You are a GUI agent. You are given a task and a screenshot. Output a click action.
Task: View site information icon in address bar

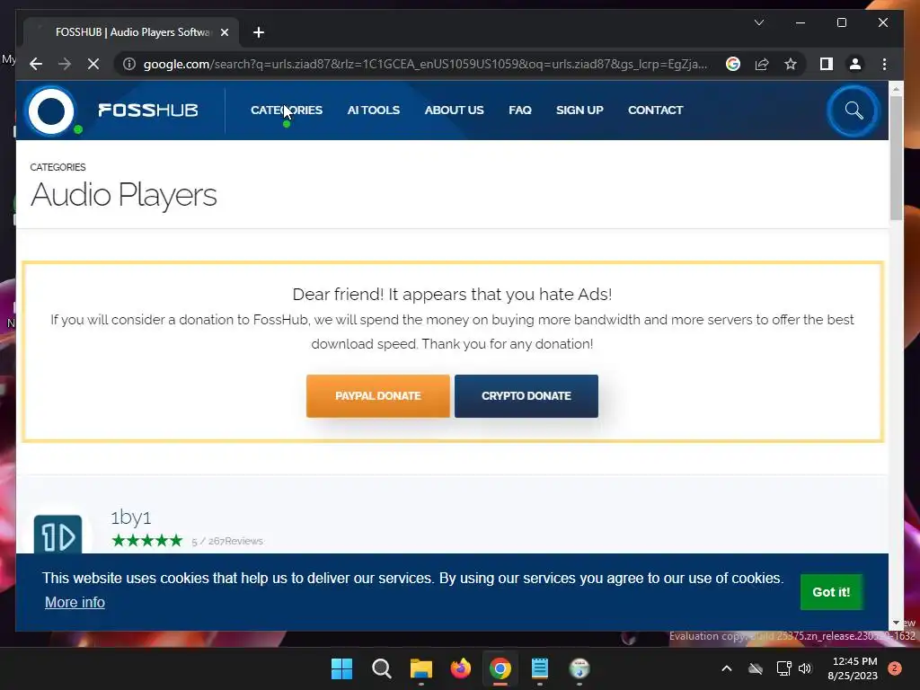(x=129, y=64)
